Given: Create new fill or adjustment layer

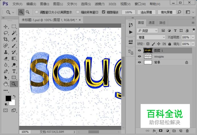Looking at the screenshot, I should point(167,131).
